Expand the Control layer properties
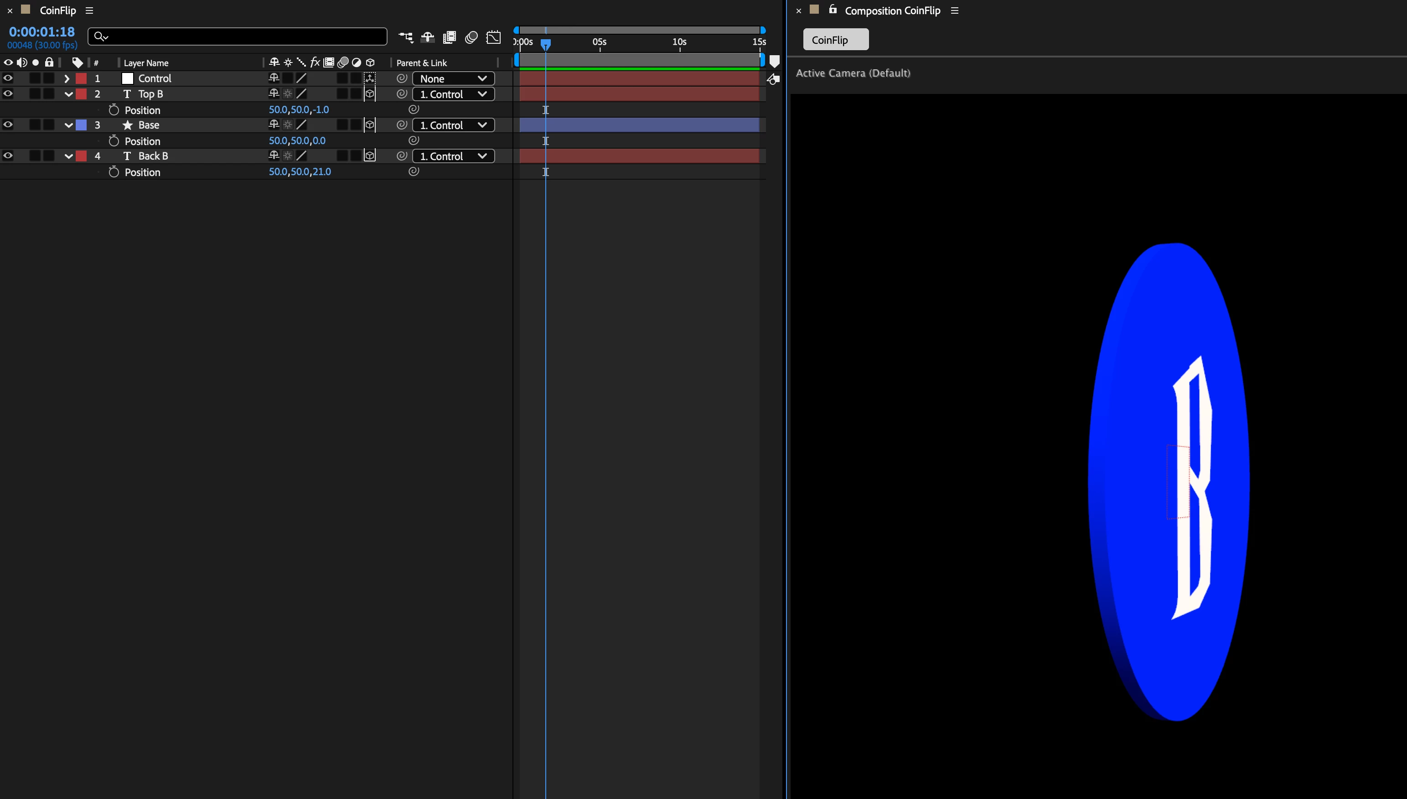Screen dimensions: 1407x799 pyautogui.click(x=67, y=78)
